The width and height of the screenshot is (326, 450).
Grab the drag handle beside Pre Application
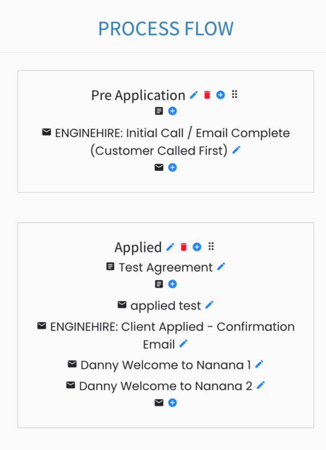pyautogui.click(x=234, y=94)
